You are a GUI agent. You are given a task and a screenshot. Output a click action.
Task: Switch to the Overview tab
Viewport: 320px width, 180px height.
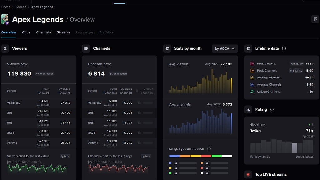tap(8, 32)
